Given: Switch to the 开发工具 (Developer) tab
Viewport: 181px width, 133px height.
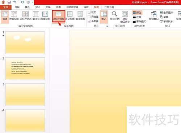Looking at the screenshot, I should pos(109,7).
